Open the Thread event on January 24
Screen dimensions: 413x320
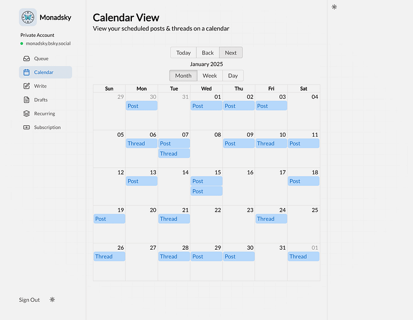click(x=271, y=219)
